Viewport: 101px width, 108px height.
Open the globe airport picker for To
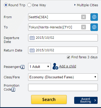click(94, 27)
